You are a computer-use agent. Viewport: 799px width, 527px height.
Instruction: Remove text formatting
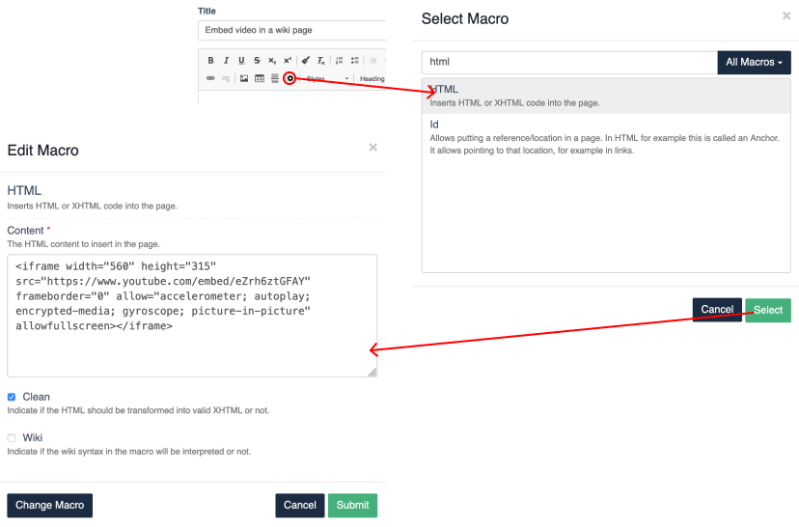click(320, 60)
